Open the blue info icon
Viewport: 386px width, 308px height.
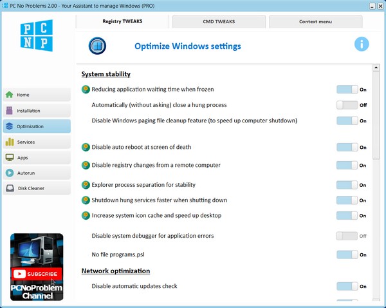[x=362, y=44]
